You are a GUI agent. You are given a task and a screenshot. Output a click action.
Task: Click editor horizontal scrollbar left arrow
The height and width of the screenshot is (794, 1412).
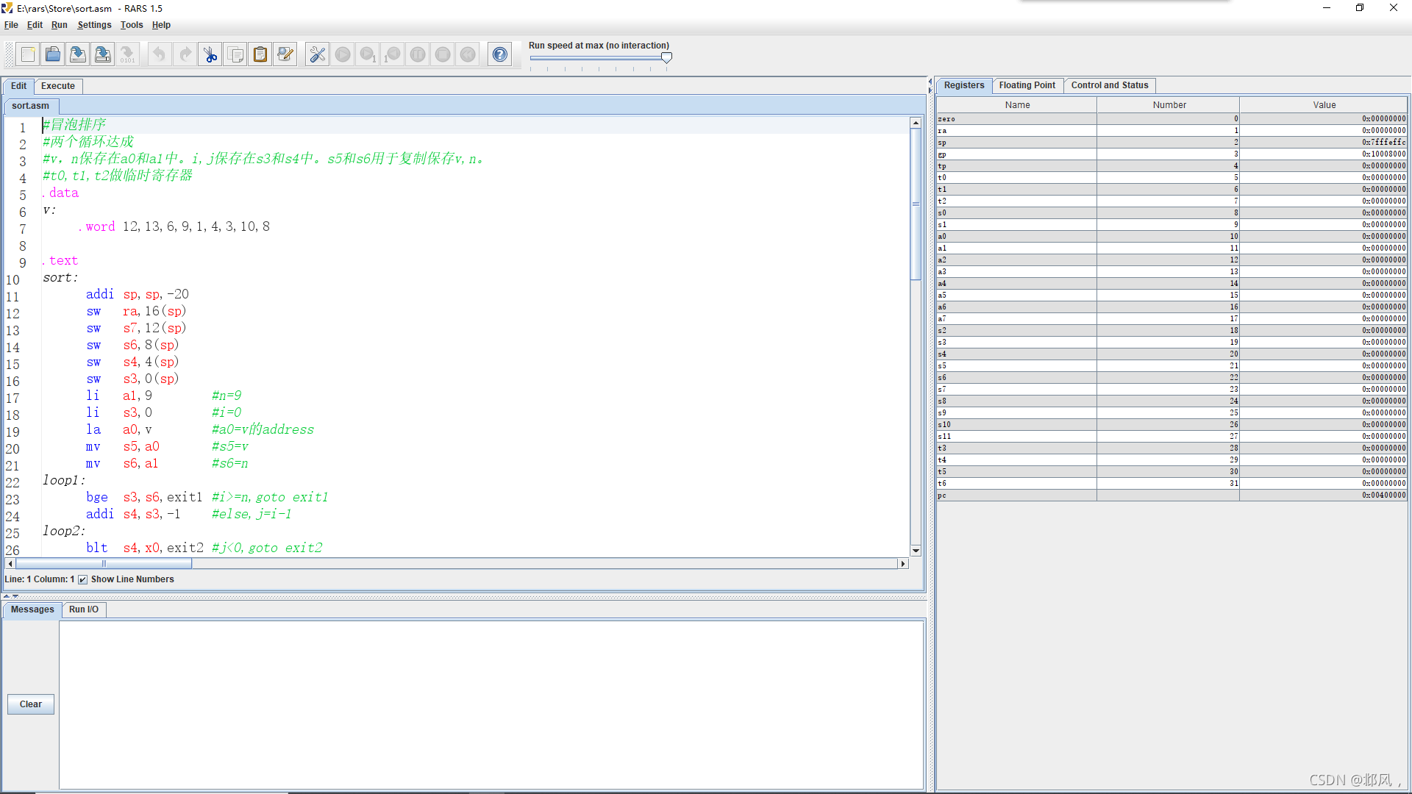pyautogui.click(x=10, y=564)
